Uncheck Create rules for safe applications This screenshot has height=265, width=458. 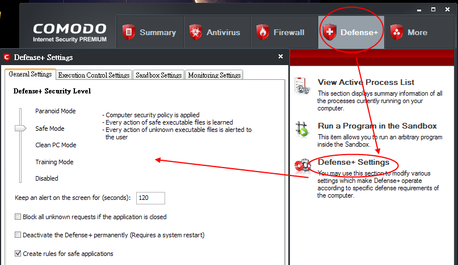(x=18, y=253)
